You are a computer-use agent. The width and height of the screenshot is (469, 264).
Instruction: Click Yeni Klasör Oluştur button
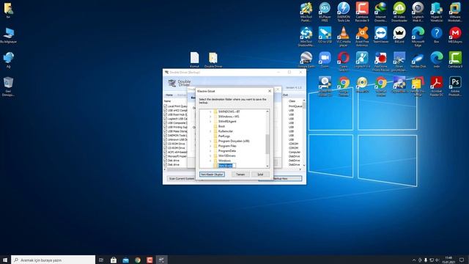[x=212, y=175]
